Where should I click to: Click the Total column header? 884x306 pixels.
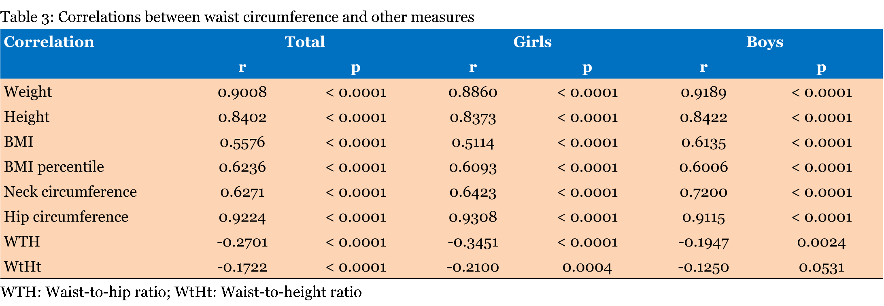click(x=305, y=42)
